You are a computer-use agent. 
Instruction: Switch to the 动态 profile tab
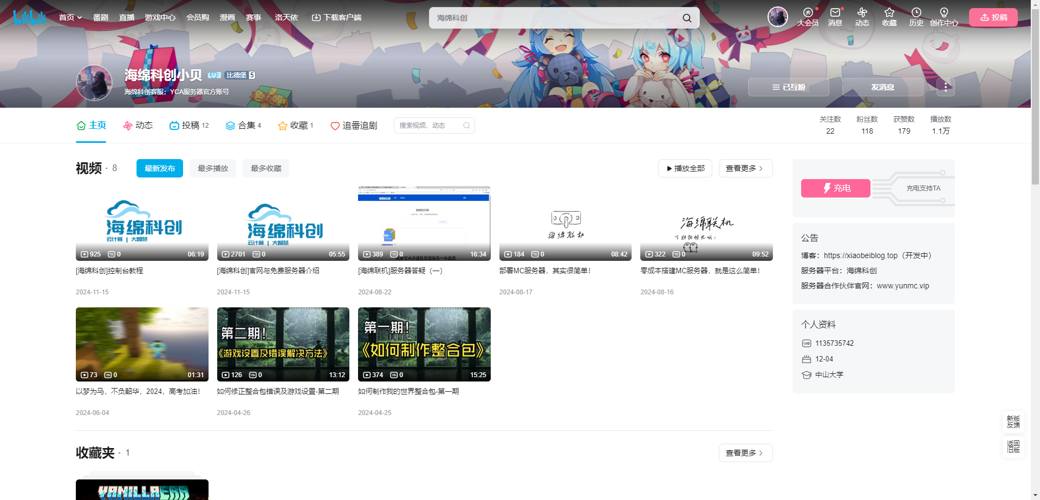pyautogui.click(x=138, y=126)
